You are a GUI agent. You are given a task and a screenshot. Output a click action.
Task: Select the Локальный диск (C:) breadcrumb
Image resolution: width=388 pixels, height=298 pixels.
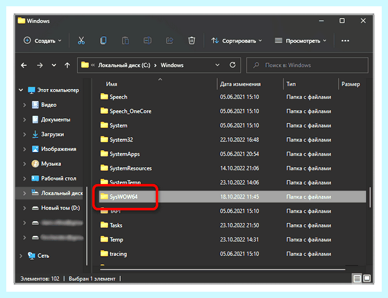pos(124,65)
